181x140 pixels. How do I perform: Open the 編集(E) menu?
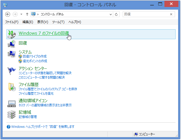pyautogui.click(x=28, y=22)
